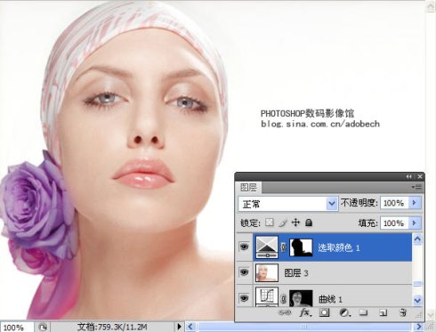Image resolution: width=436 pixels, height=332 pixels.
Task: Select the mask thumbnail of 曲线 1
Action: point(301,298)
